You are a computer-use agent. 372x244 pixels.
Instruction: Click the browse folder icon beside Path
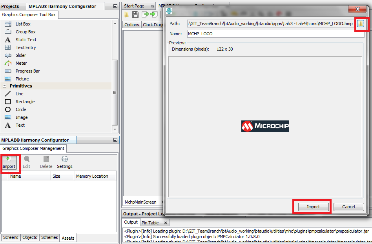coord(360,24)
